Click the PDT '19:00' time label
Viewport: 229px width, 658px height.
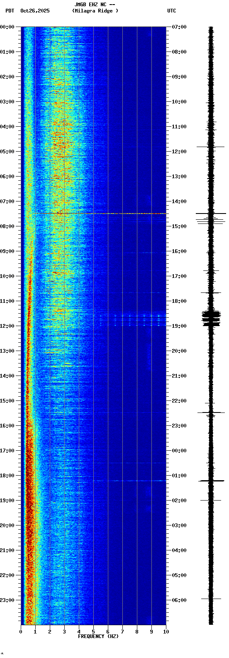click(x=7, y=501)
